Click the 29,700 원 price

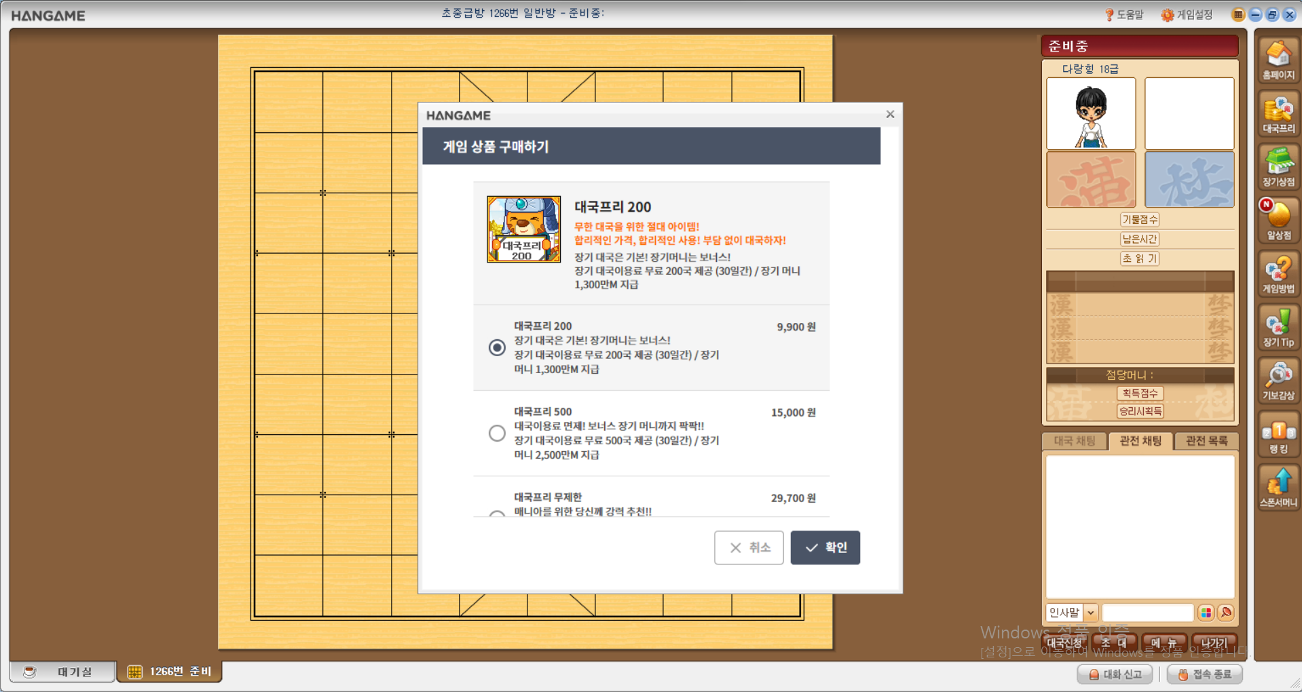(x=793, y=498)
